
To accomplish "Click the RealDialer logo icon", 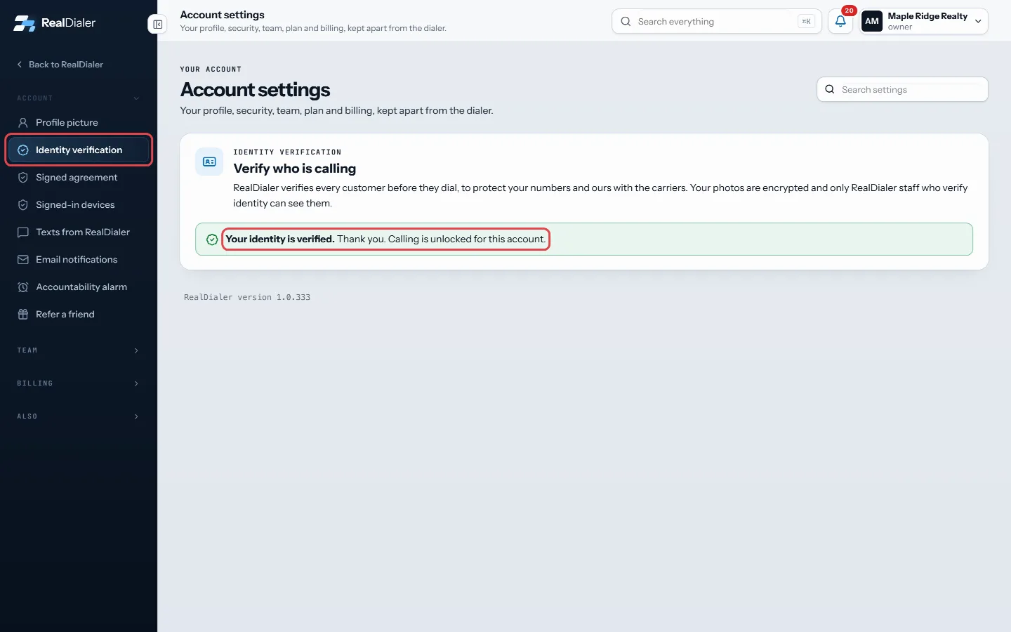I will pos(25,23).
